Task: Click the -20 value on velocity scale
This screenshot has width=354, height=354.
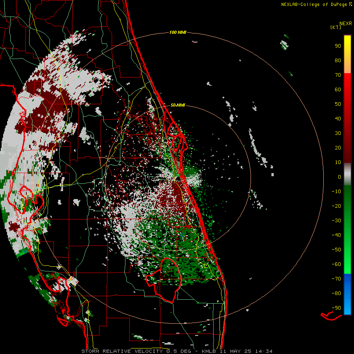Action: point(336,206)
